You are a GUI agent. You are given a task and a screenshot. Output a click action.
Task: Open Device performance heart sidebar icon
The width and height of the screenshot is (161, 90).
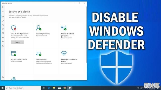(3, 41)
